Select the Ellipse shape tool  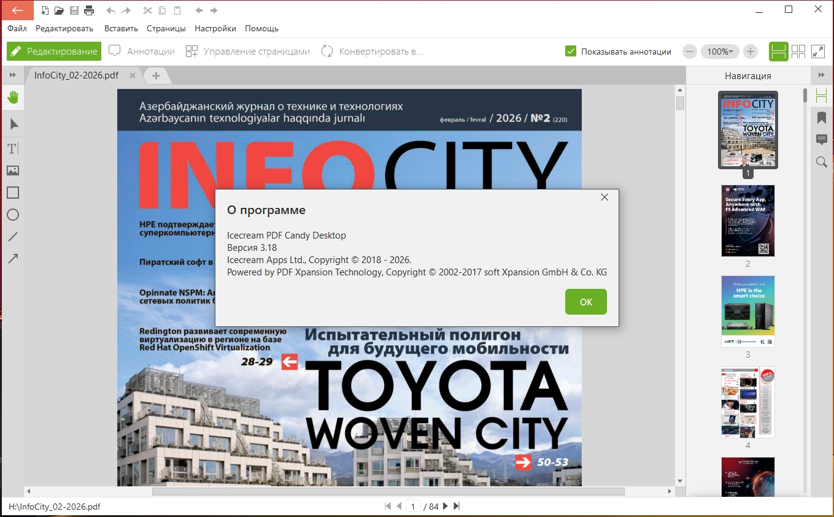tap(13, 215)
